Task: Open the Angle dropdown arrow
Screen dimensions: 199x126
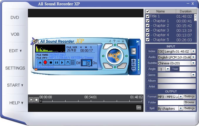Action: pyautogui.click(x=168, y=69)
